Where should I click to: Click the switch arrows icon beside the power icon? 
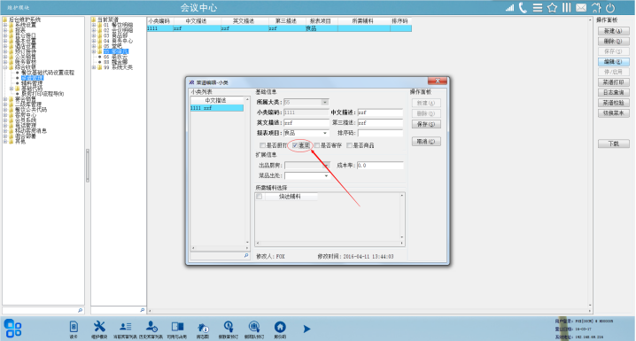(596, 8)
